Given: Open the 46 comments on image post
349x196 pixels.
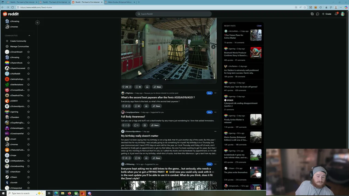Looking at the screenshot, I should tap(138, 87).
